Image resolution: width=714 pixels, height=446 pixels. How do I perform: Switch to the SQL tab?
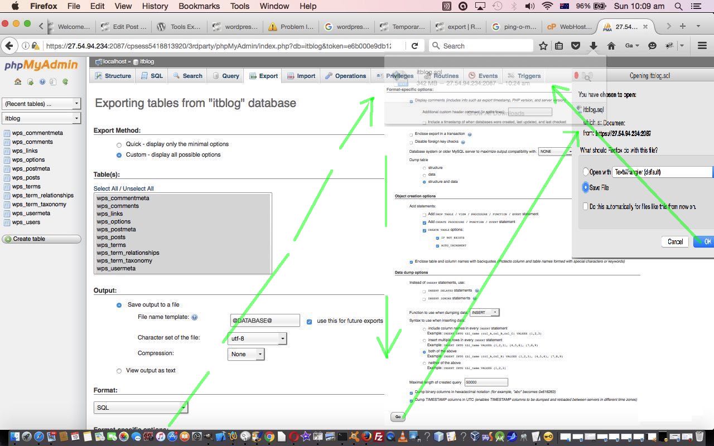click(152, 76)
